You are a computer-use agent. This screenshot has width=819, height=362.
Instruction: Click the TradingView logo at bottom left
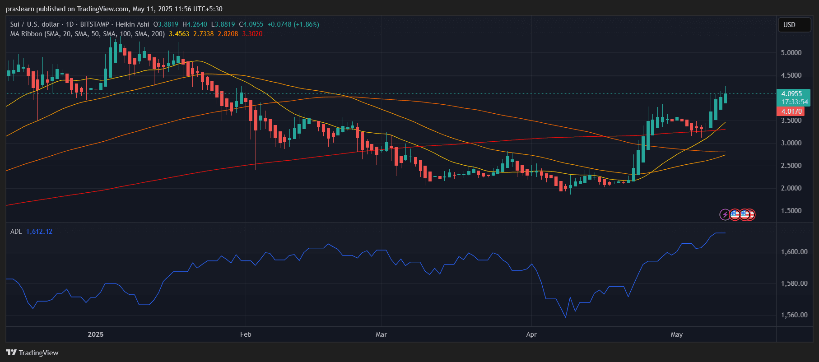(32, 353)
